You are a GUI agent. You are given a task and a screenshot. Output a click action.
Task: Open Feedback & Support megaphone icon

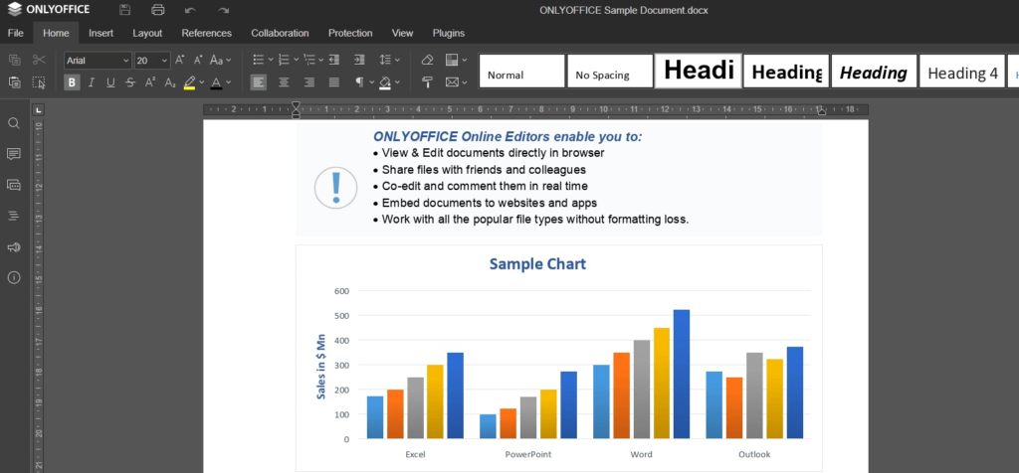click(x=14, y=247)
